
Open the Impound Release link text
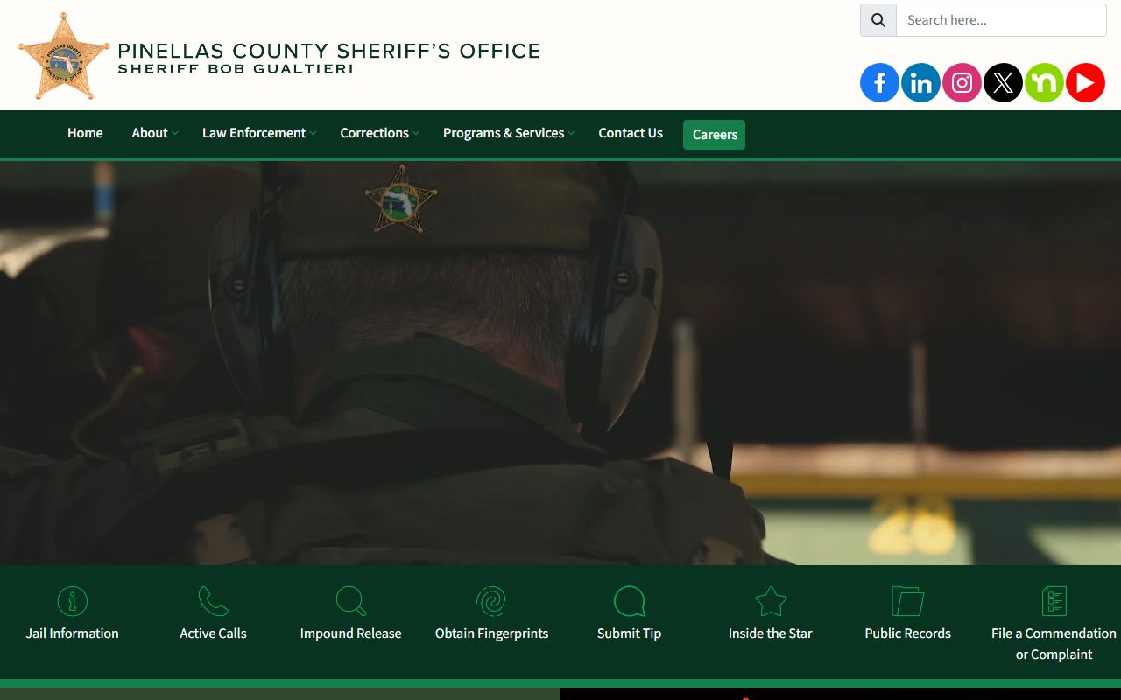coord(350,633)
